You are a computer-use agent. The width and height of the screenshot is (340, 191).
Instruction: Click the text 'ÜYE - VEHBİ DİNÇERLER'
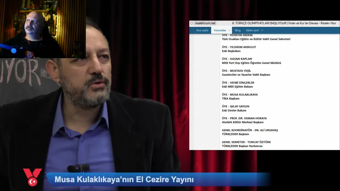pyautogui.click(x=238, y=83)
